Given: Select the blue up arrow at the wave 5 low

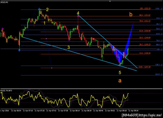Looking at the screenshot, I should click(x=120, y=65).
